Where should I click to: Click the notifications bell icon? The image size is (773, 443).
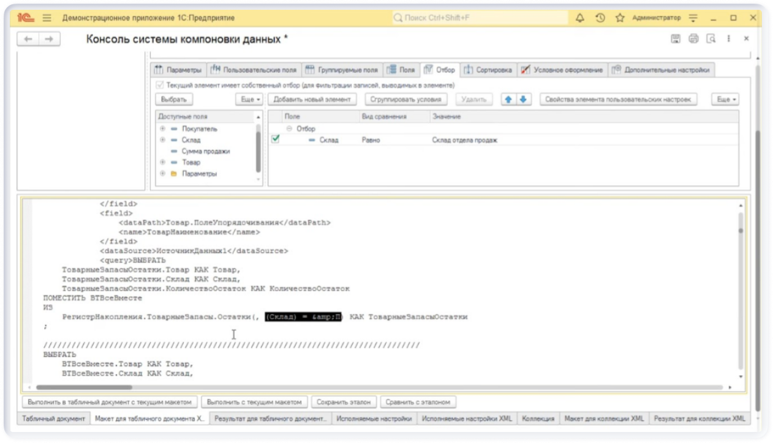(580, 18)
